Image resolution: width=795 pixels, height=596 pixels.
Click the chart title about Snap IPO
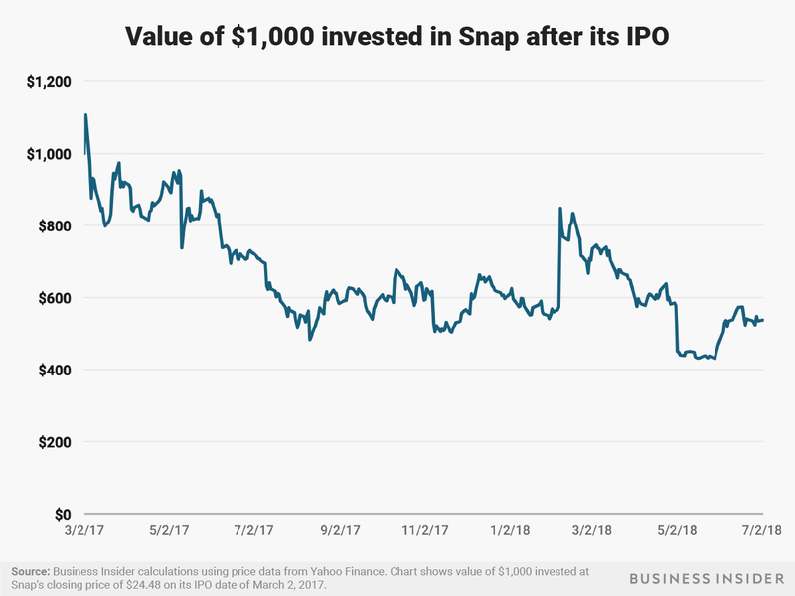click(x=397, y=37)
